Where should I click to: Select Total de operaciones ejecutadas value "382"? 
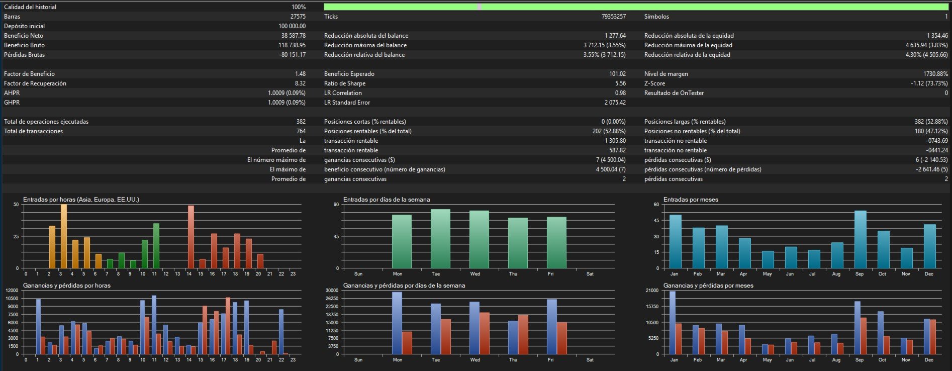301,122
